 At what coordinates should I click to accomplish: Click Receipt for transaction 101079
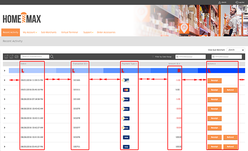click(x=214, y=109)
